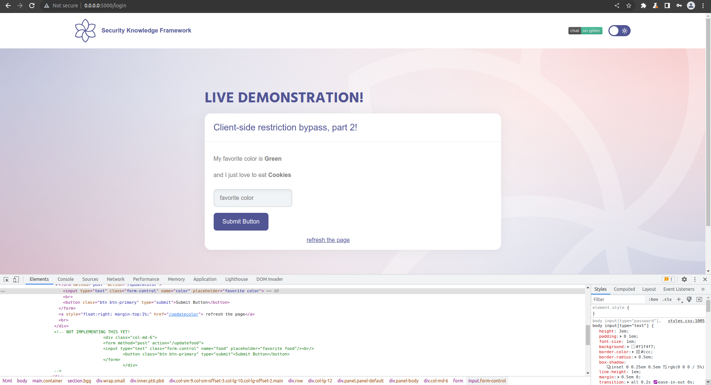Open DevTools settings gear
Viewport: 711px width, 385px height.
pyautogui.click(x=684, y=279)
